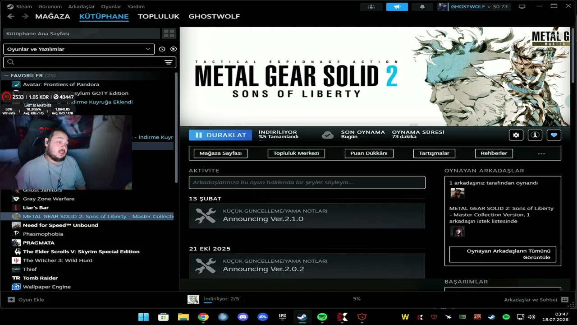Select Liar's Bar in library

(x=36, y=208)
